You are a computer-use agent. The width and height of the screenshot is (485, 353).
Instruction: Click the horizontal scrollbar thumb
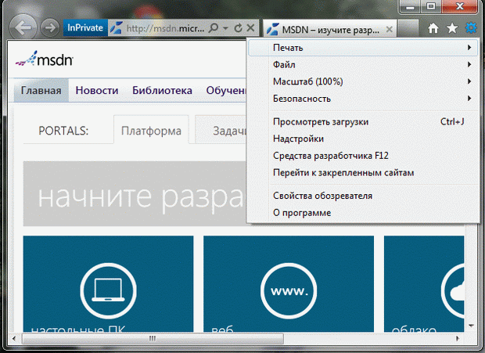[153, 338]
